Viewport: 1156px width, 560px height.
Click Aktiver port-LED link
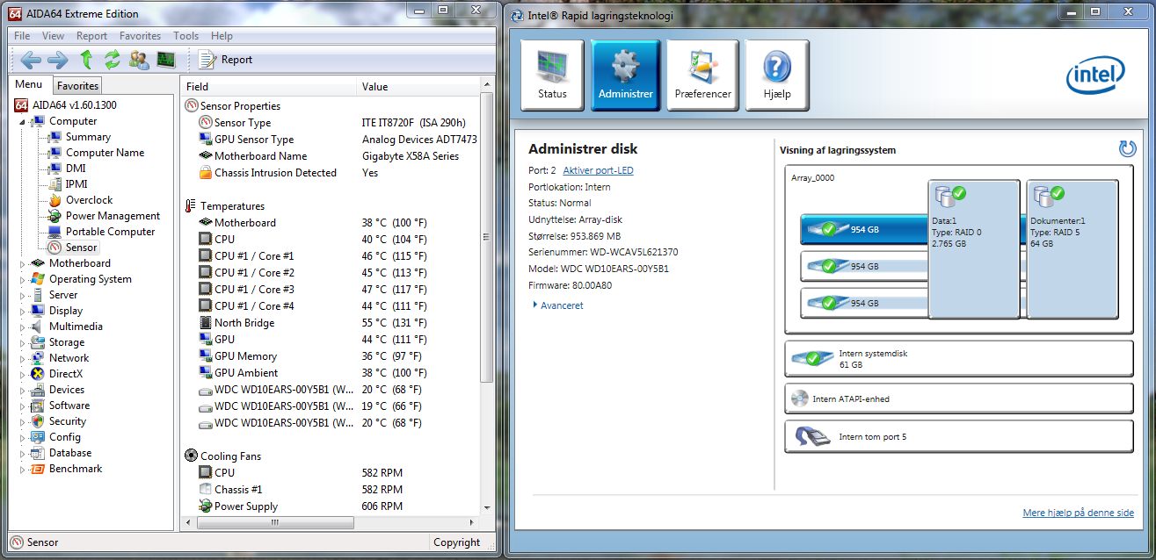tap(598, 170)
